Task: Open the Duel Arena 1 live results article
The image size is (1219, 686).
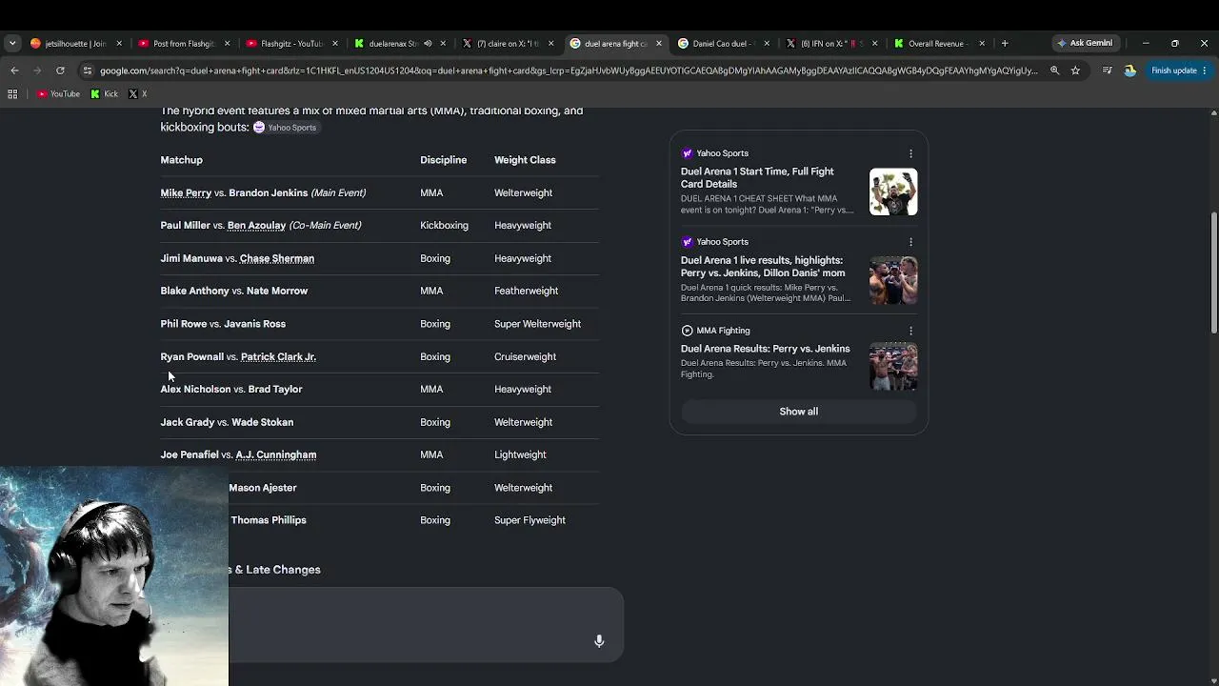Action: pyautogui.click(x=763, y=266)
